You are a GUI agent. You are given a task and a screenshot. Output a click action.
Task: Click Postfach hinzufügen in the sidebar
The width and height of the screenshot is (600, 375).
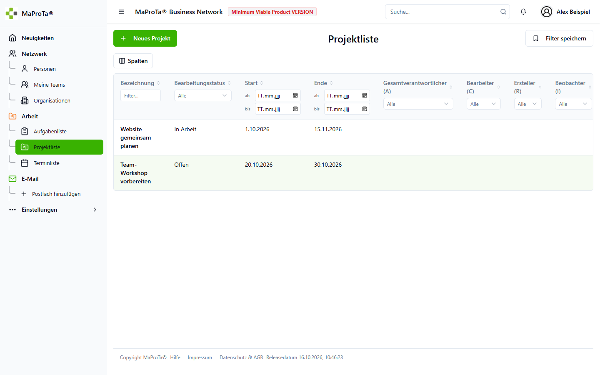(x=59, y=194)
